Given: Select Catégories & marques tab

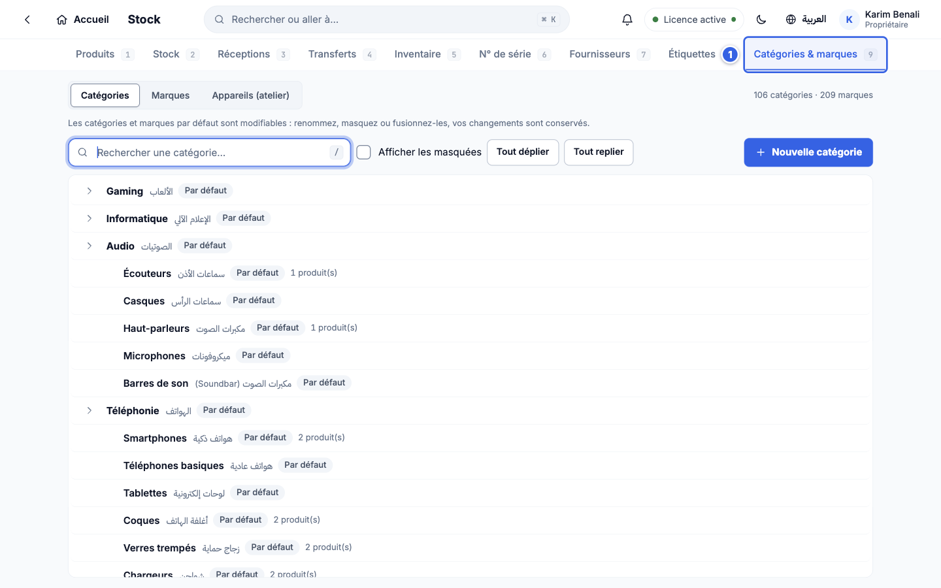Looking at the screenshot, I should click(x=815, y=54).
